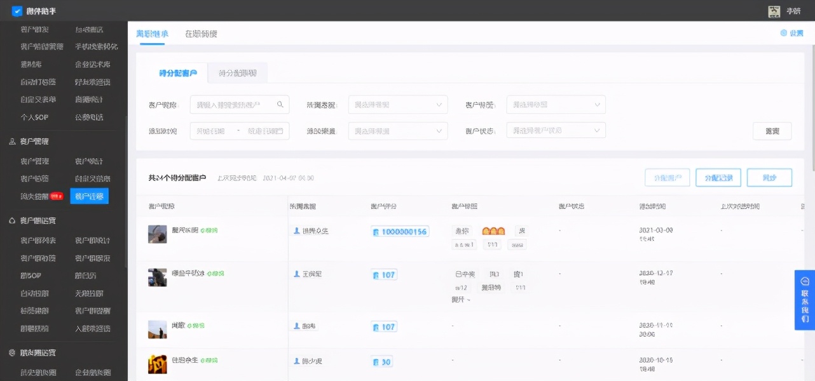
Task: Click the first customer's avatar thumbnail
Action: pos(157,234)
